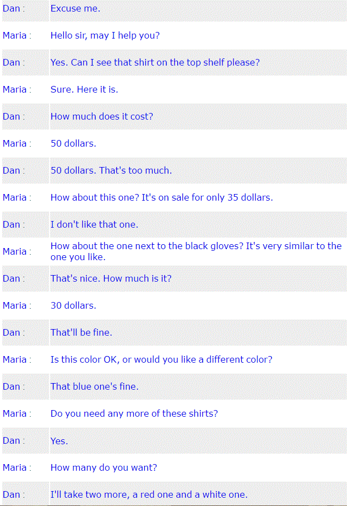
Task: Click "Do you need any more of these shirts?"
Action: tap(134, 414)
